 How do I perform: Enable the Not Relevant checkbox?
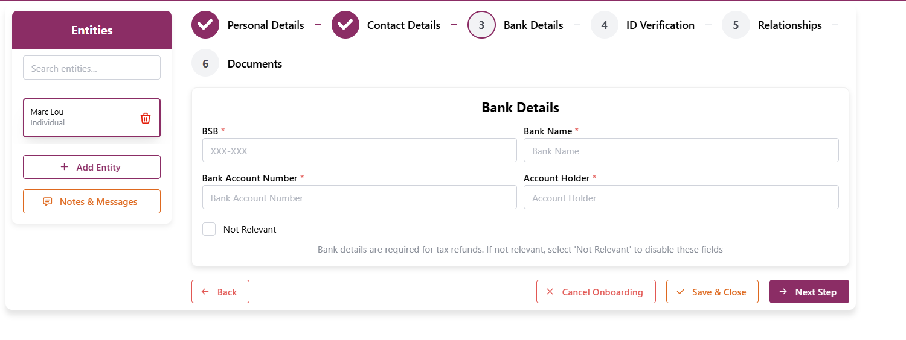(x=209, y=229)
